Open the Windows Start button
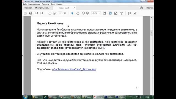Screen dimensions: 176x99 (x=26, y=97)
